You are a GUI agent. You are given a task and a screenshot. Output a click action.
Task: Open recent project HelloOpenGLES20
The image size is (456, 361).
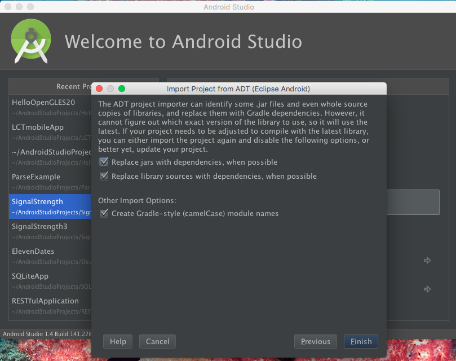click(x=50, y=107)
